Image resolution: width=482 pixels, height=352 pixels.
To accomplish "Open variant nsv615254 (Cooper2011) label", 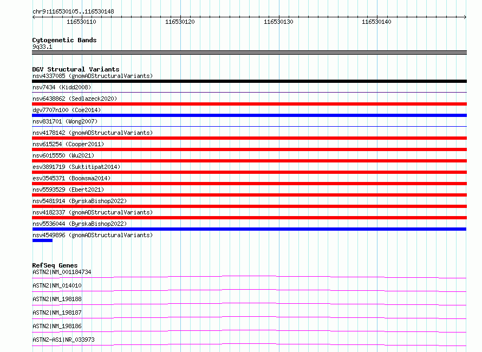I will point(68,144).
